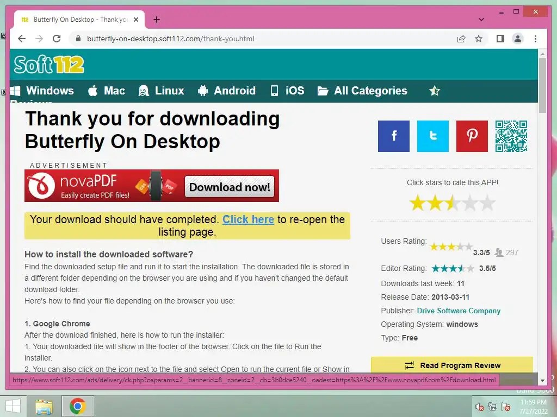Bookmark this tab with star icon
The height and width of the screenshot is (417, 557).
click(x=479, y=39)
